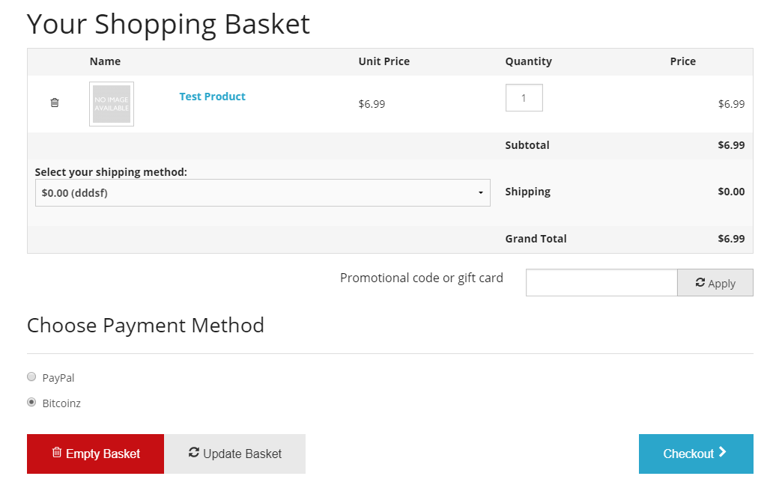The width and height of the screenshot is (779, 485).
Task: Focus the quantity input field
Action: (x=524, y=98)
